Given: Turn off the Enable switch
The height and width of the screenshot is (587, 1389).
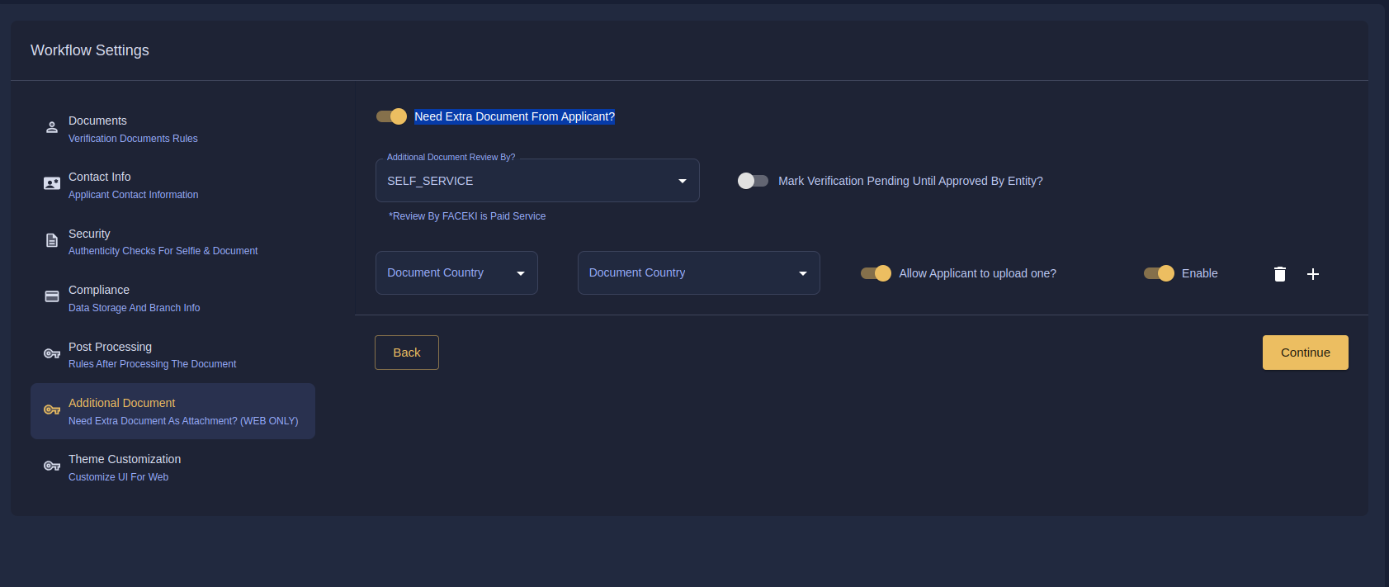Looking at the screenshot, I should 1159,273.
